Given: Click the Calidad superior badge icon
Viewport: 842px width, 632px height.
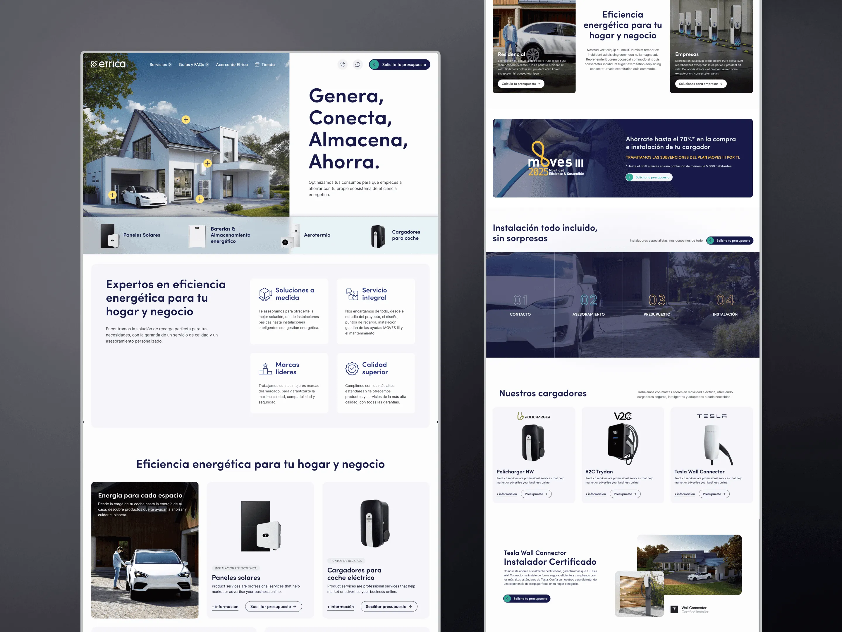Looking at the screenshot, I should tap(352, 369).
